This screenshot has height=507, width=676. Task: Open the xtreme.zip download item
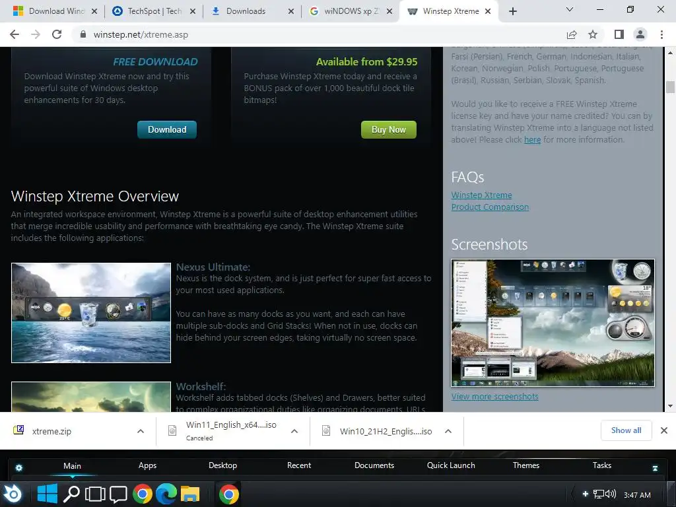tap(71, 431)
